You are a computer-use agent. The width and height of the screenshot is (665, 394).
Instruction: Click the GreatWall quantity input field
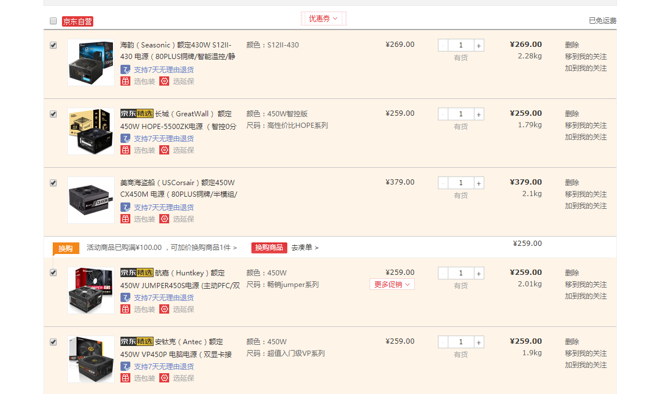[x=461, y=114]
